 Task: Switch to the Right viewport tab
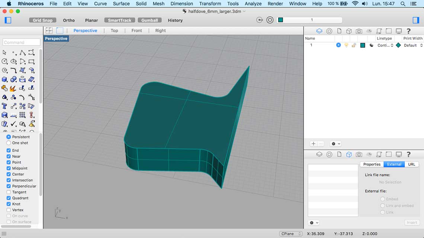click(x=160, y=30)
